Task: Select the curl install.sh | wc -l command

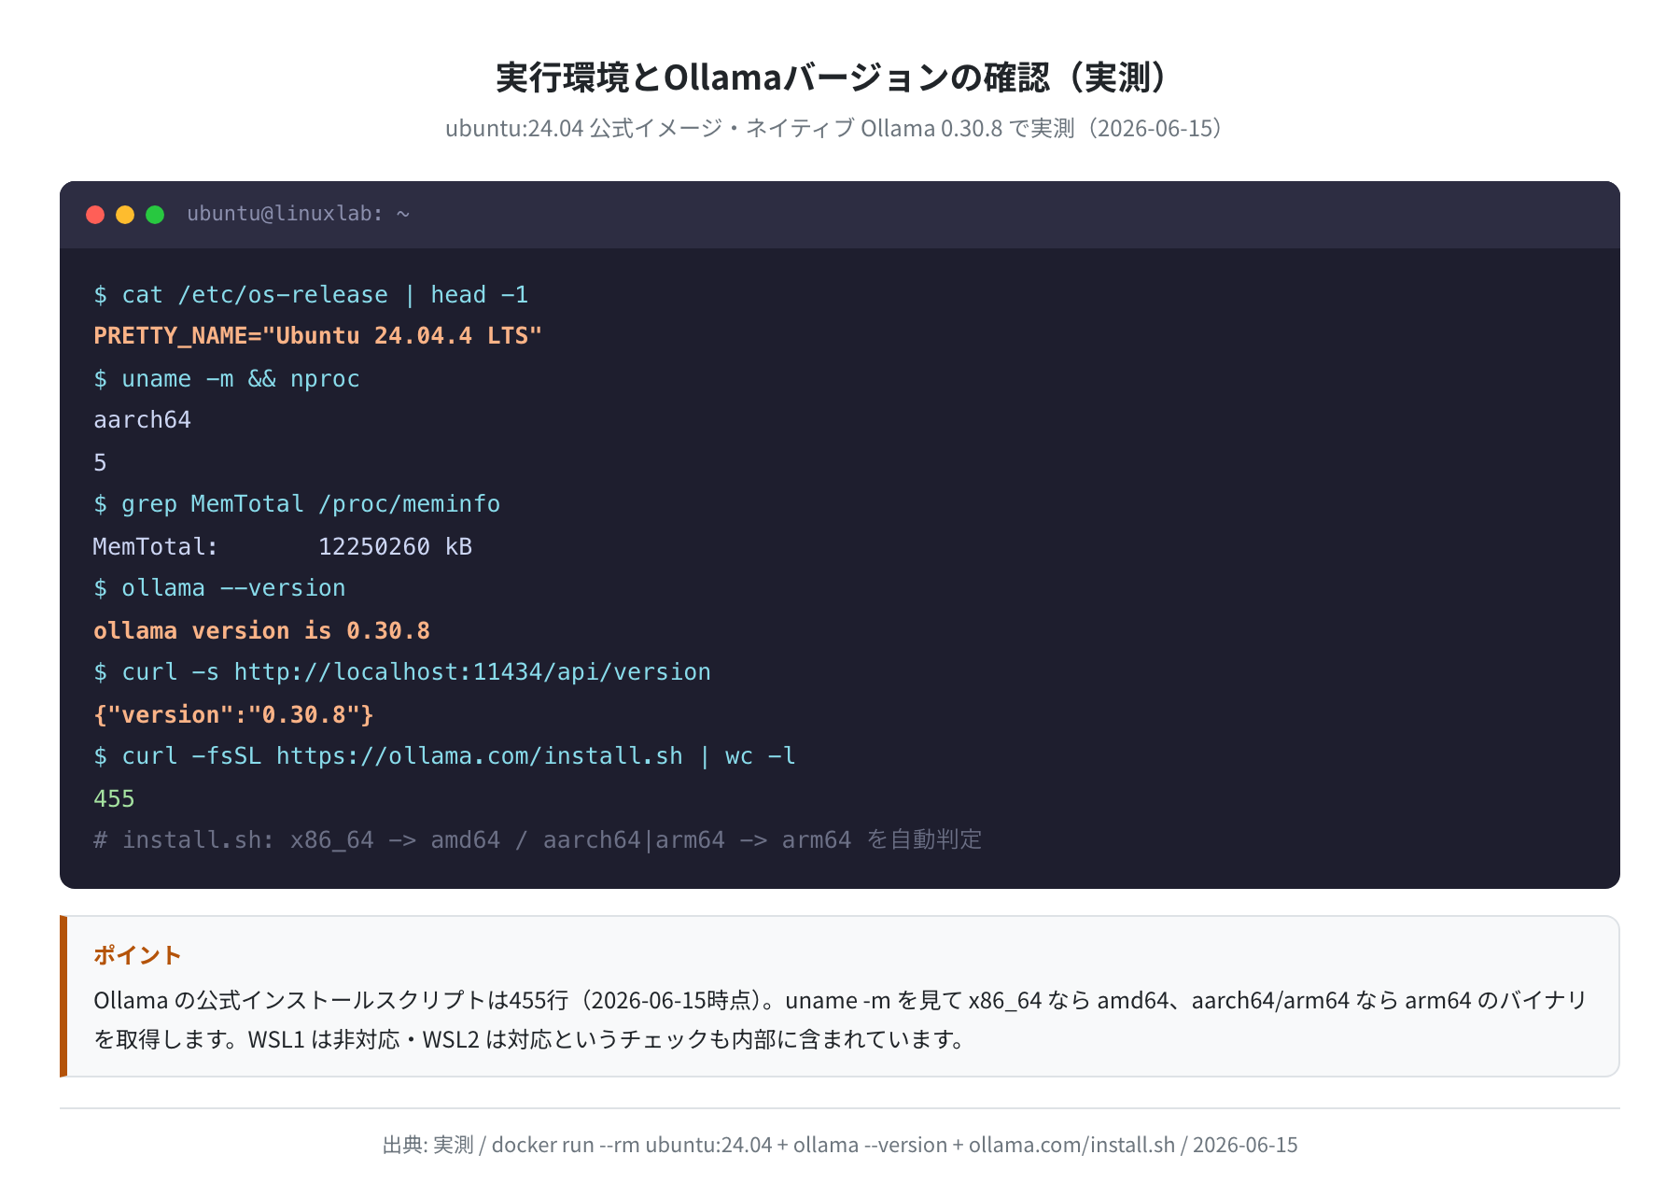Action: click(x=444, y=756)
